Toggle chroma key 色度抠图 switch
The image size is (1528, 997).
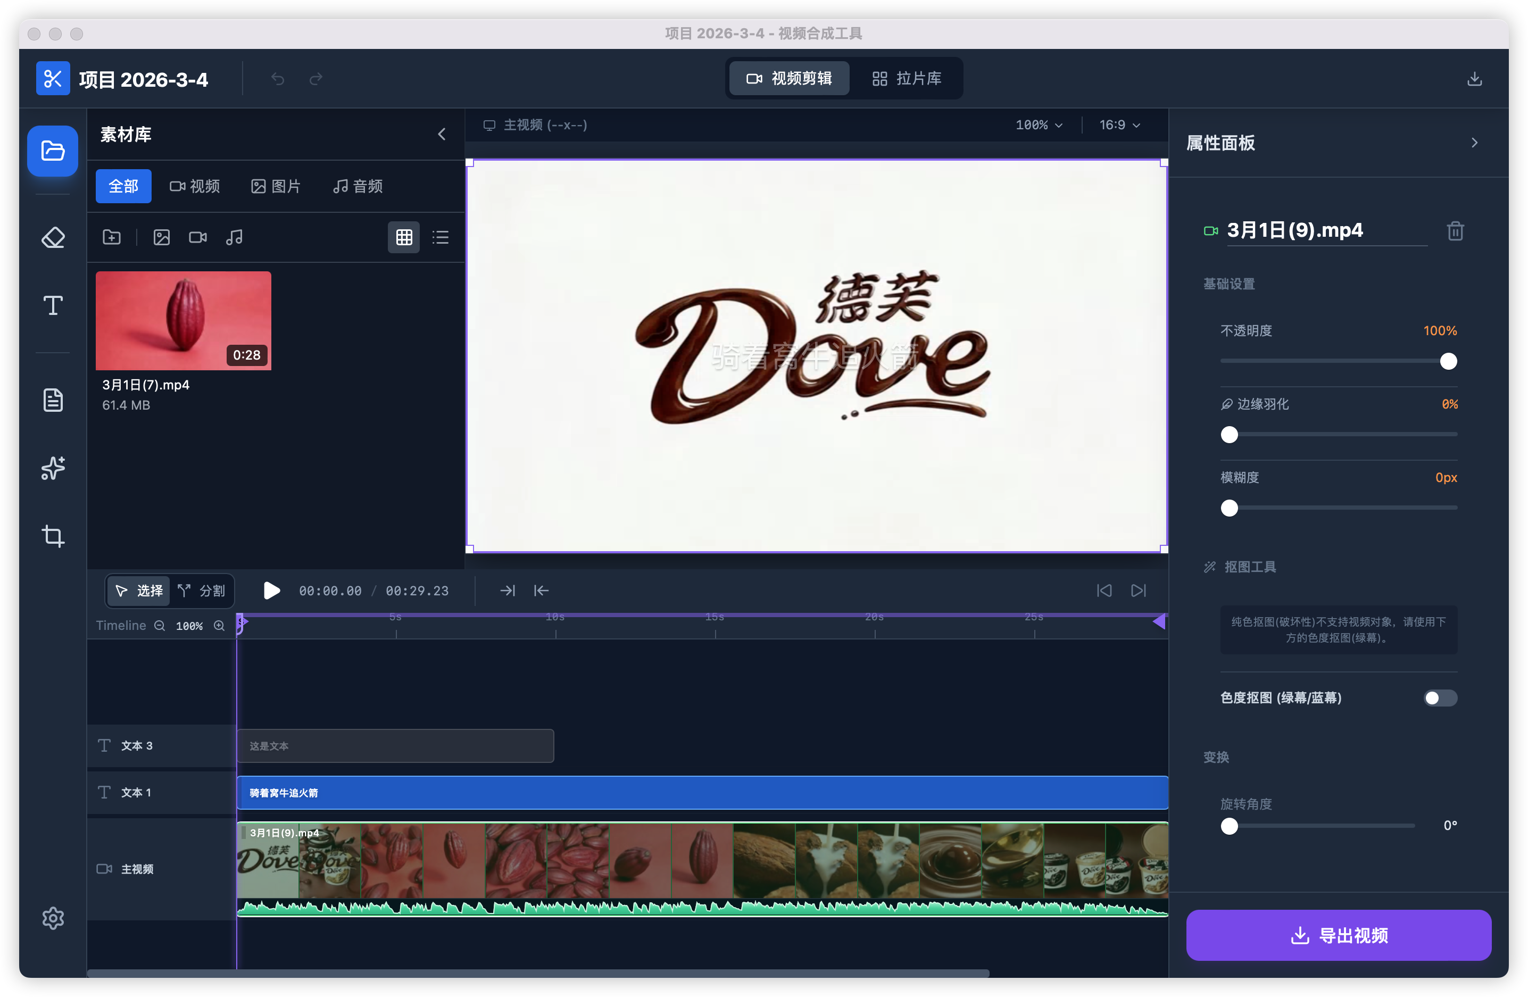[x=1440, y=698]
